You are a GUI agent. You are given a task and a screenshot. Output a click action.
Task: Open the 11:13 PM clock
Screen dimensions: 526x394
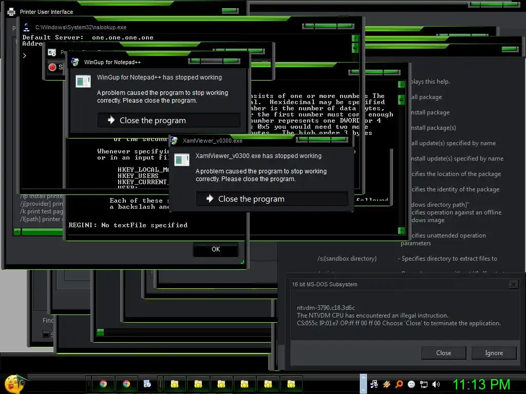tap(481, 384)
